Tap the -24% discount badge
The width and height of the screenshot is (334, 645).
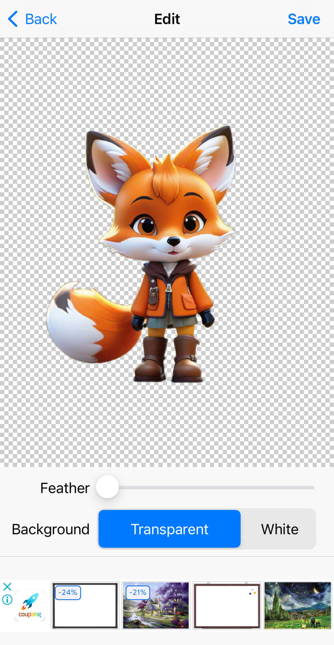68,592
